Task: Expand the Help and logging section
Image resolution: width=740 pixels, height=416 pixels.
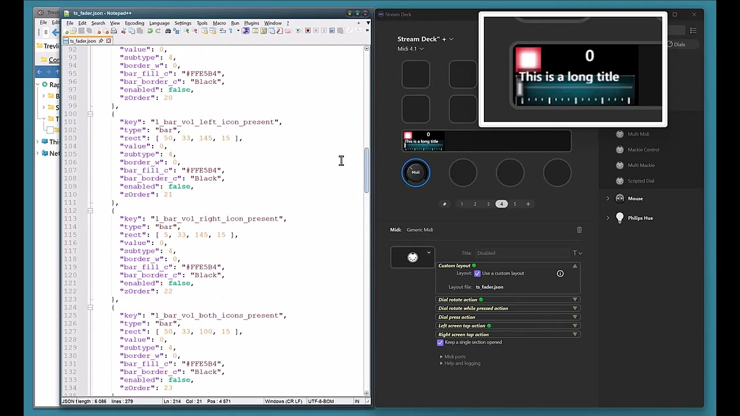Action: (441, 363)
